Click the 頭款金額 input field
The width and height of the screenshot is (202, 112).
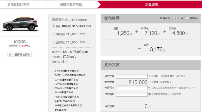(132, 76)
